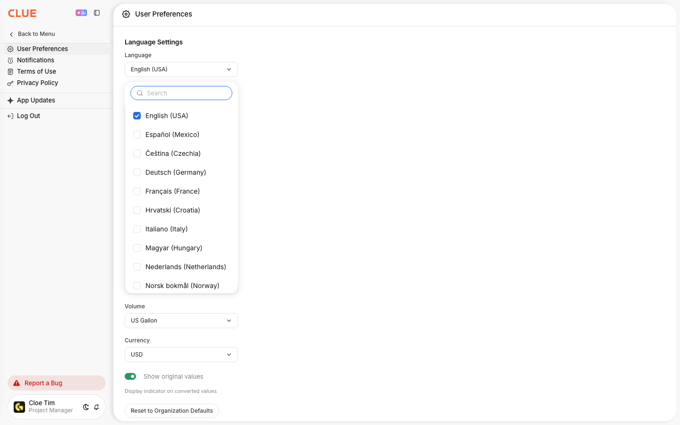The image size is (680, 425).
Task: Open the Notifications menu item
Action: click(57, 60)
